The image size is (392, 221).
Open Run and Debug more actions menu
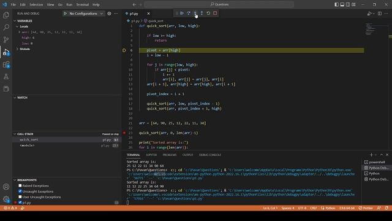pos(116,14)
